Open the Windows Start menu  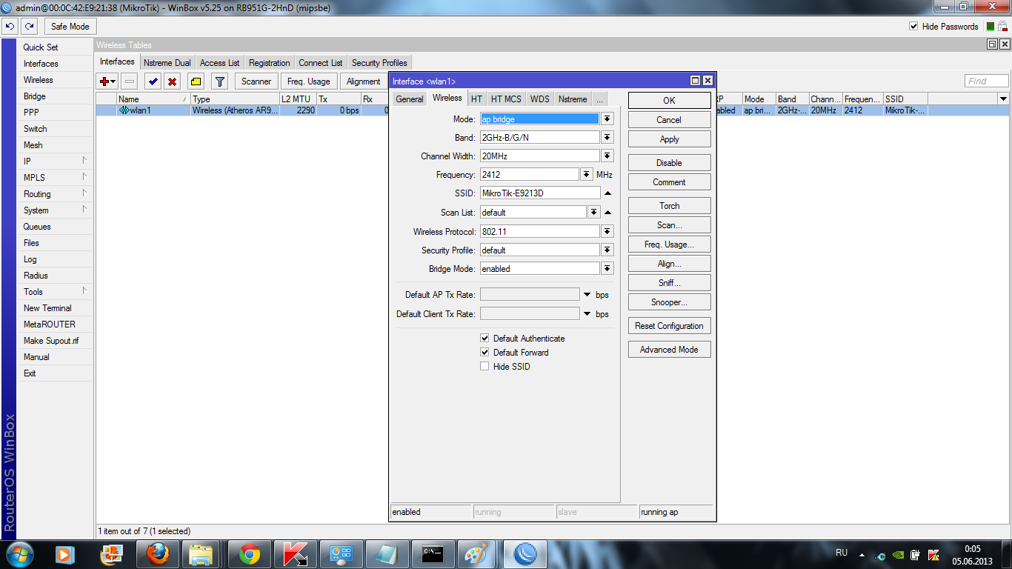click(19, 553)
